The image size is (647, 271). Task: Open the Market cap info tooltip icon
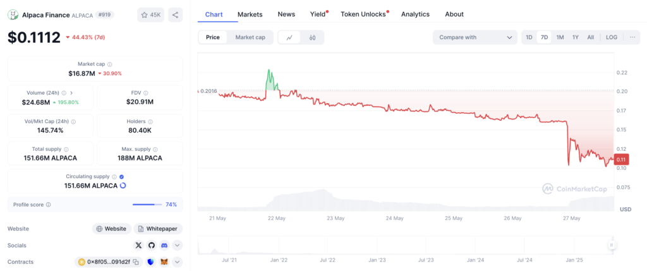tap(110, 64)
